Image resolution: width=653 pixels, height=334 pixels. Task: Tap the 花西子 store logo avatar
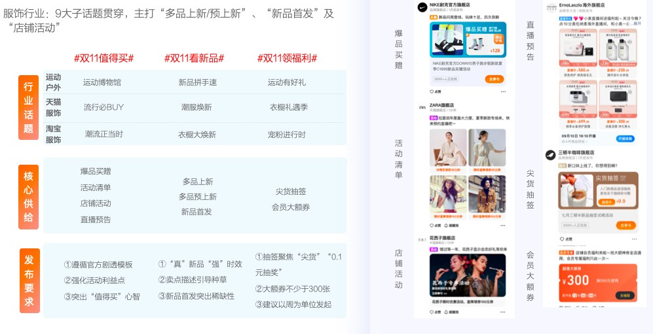(422, 240)
